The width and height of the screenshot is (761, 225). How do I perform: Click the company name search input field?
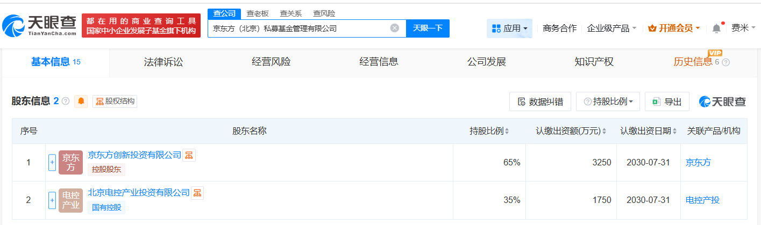pos(298,28)
